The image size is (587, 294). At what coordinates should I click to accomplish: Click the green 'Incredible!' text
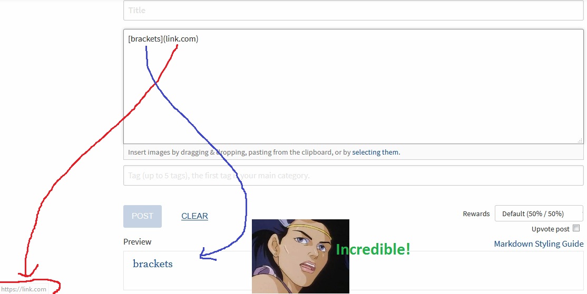(x=373, y=249)
